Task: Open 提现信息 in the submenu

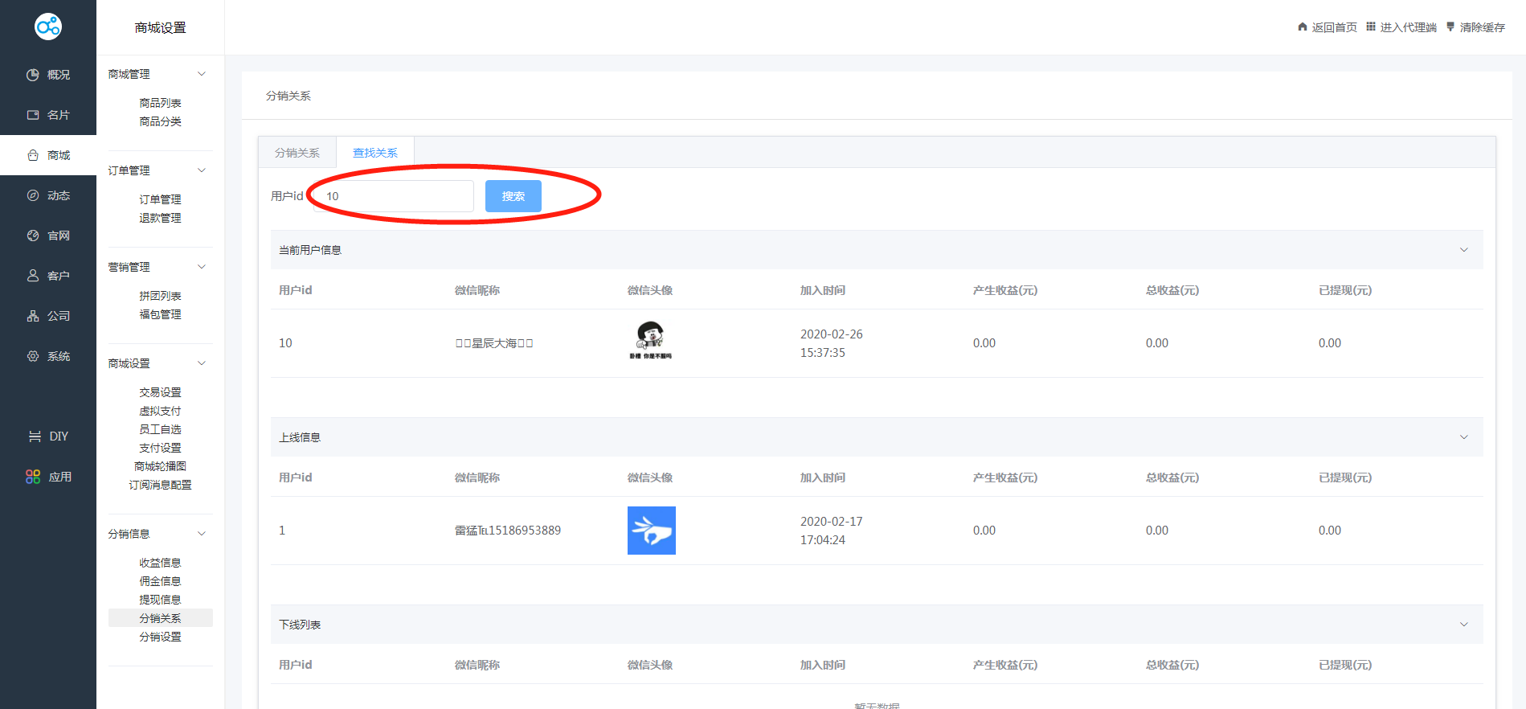Action: pyautogui.click(x=160, y=600)
